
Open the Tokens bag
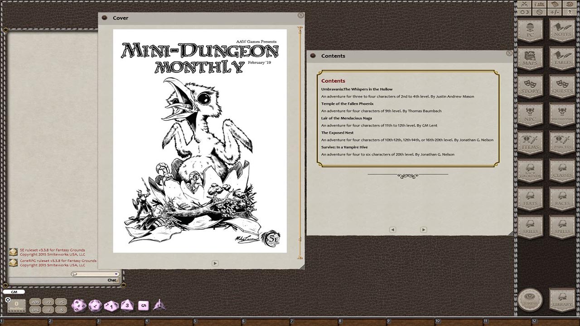pos(529,300)
